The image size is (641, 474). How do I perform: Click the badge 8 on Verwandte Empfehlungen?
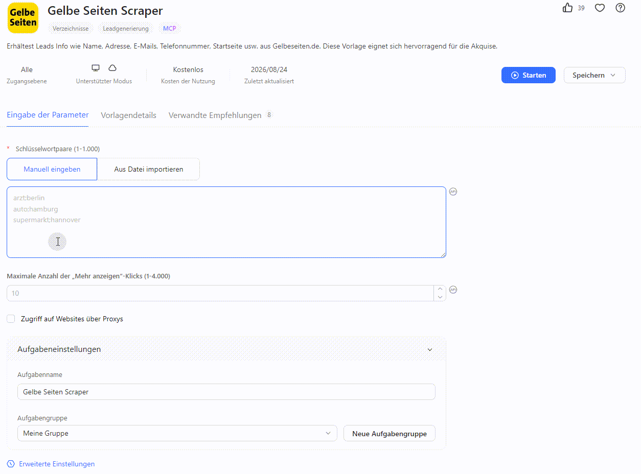269,115
